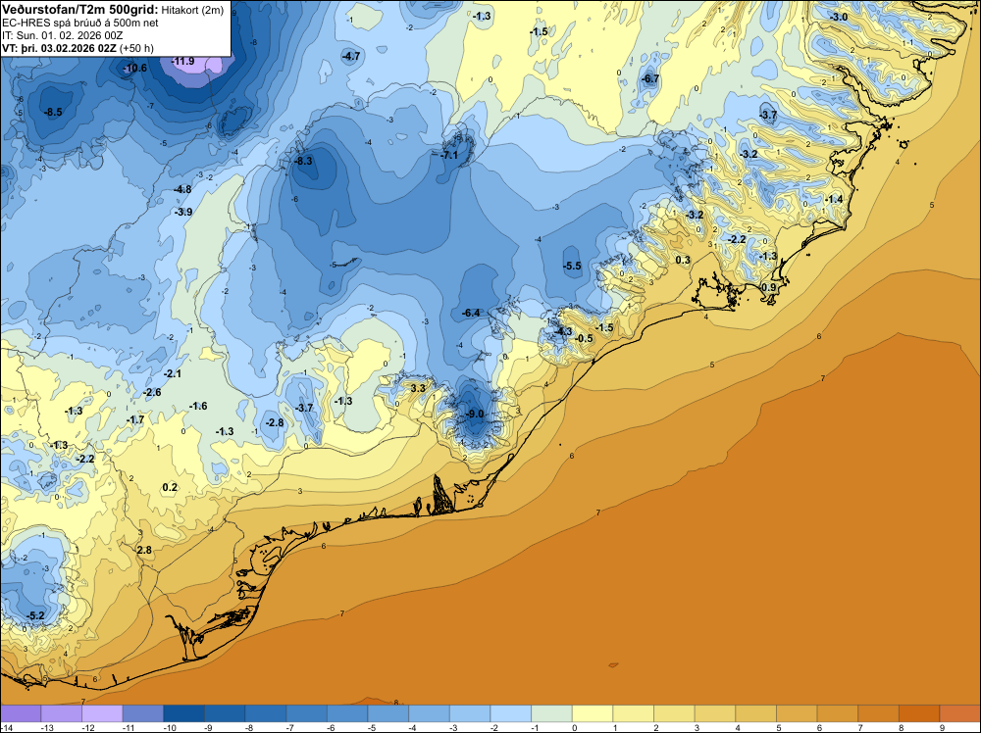Click the -2.6 temperature value
981x733 pixels.
coord(152,392)
